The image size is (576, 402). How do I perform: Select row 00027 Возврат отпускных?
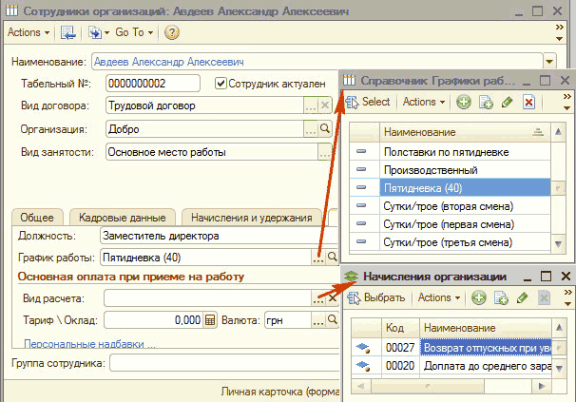[x=451, y=348]
